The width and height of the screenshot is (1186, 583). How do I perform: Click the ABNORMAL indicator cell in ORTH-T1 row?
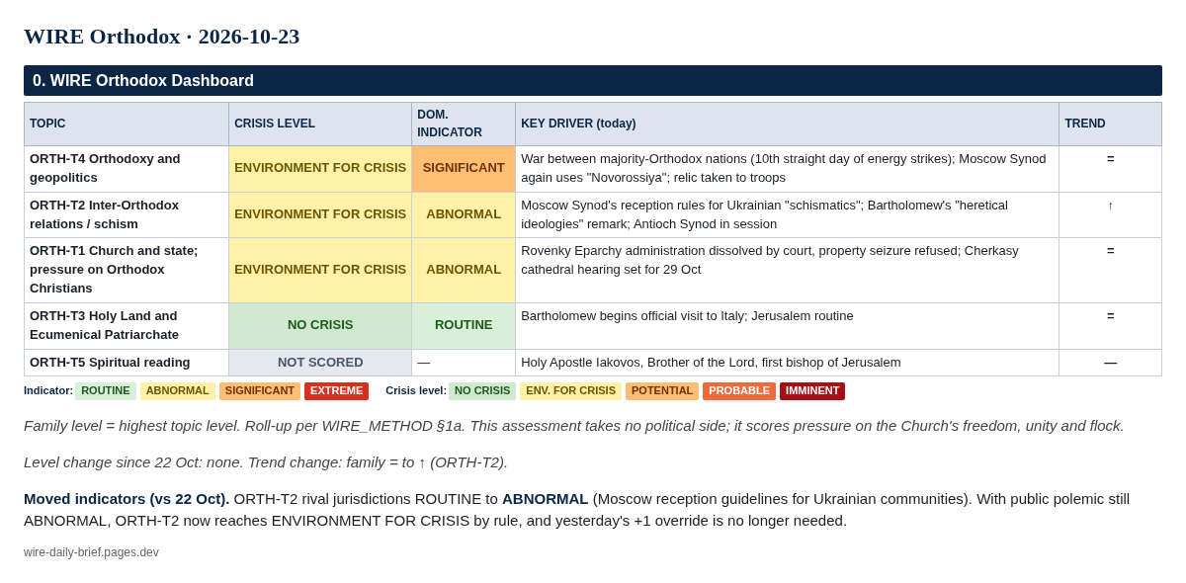coord(464,271)
